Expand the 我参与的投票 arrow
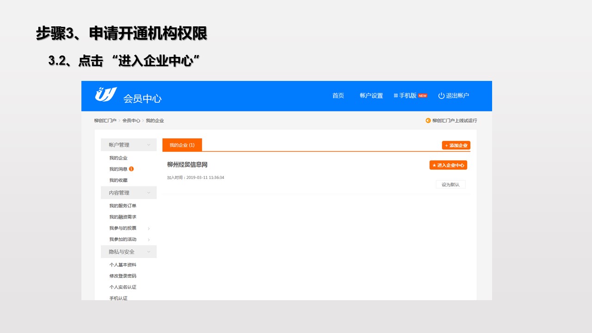The image size is (592, 333). [x=148, y=228]
